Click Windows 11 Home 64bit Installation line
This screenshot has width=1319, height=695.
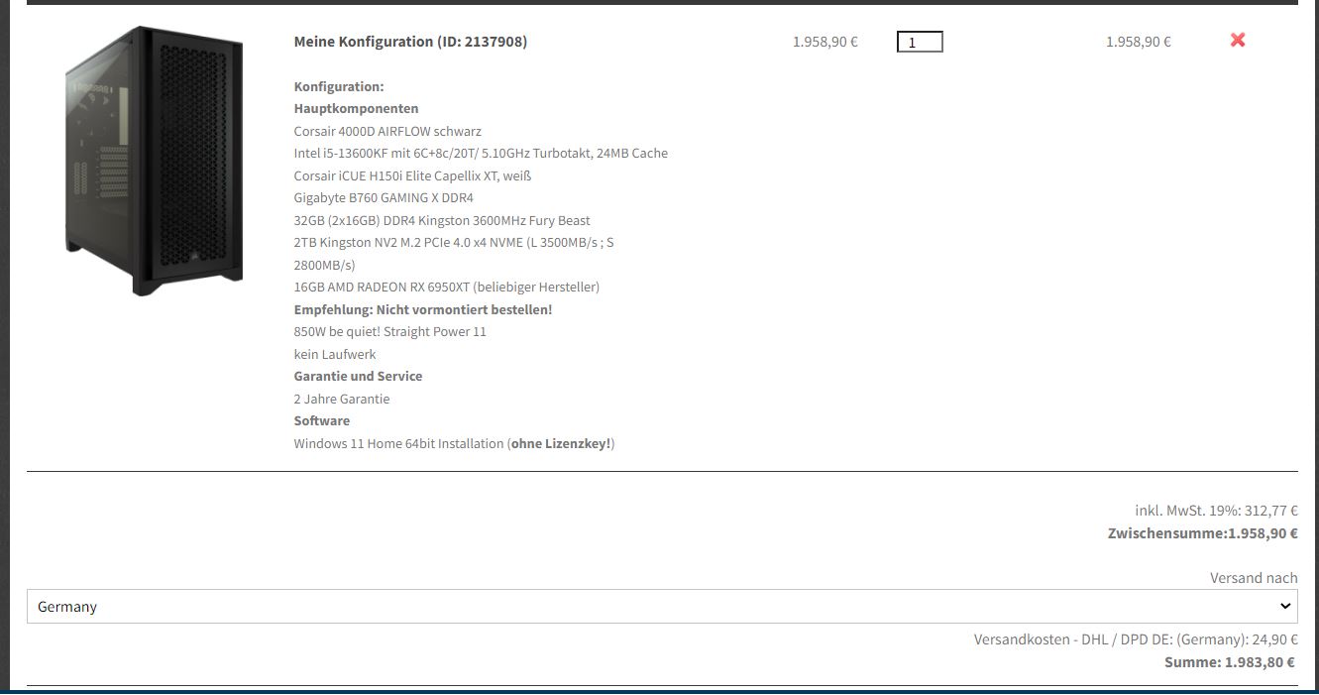(x=455, y=443)
